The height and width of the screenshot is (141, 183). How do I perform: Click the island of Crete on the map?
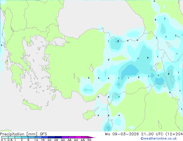32,105
